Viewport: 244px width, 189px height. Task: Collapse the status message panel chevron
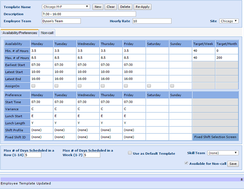coord(241,180)
